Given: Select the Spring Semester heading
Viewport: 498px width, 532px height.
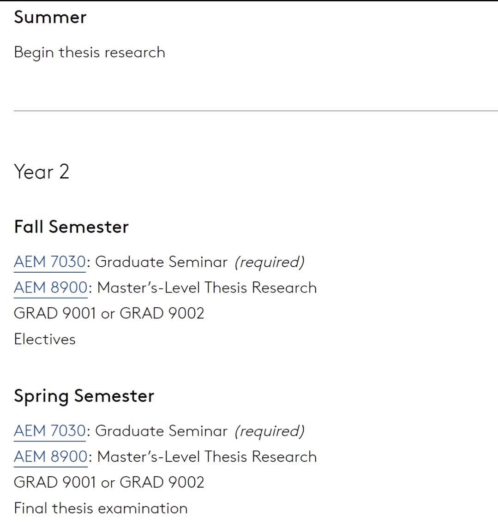Looking at the screenshot, I should tap(84, 396).
